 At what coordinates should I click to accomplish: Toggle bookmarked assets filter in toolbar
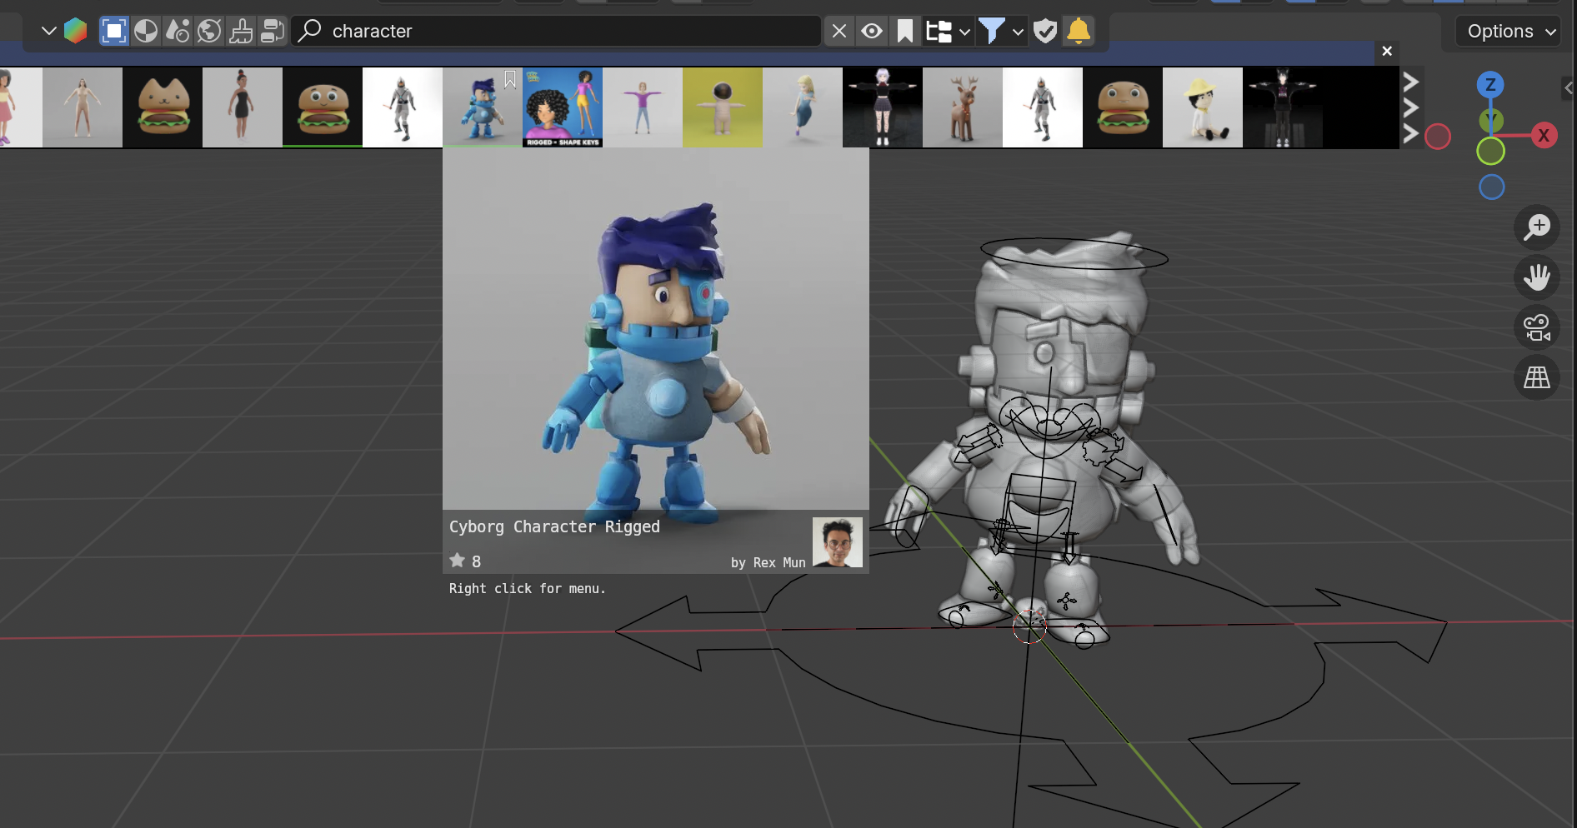pos(904,32)
